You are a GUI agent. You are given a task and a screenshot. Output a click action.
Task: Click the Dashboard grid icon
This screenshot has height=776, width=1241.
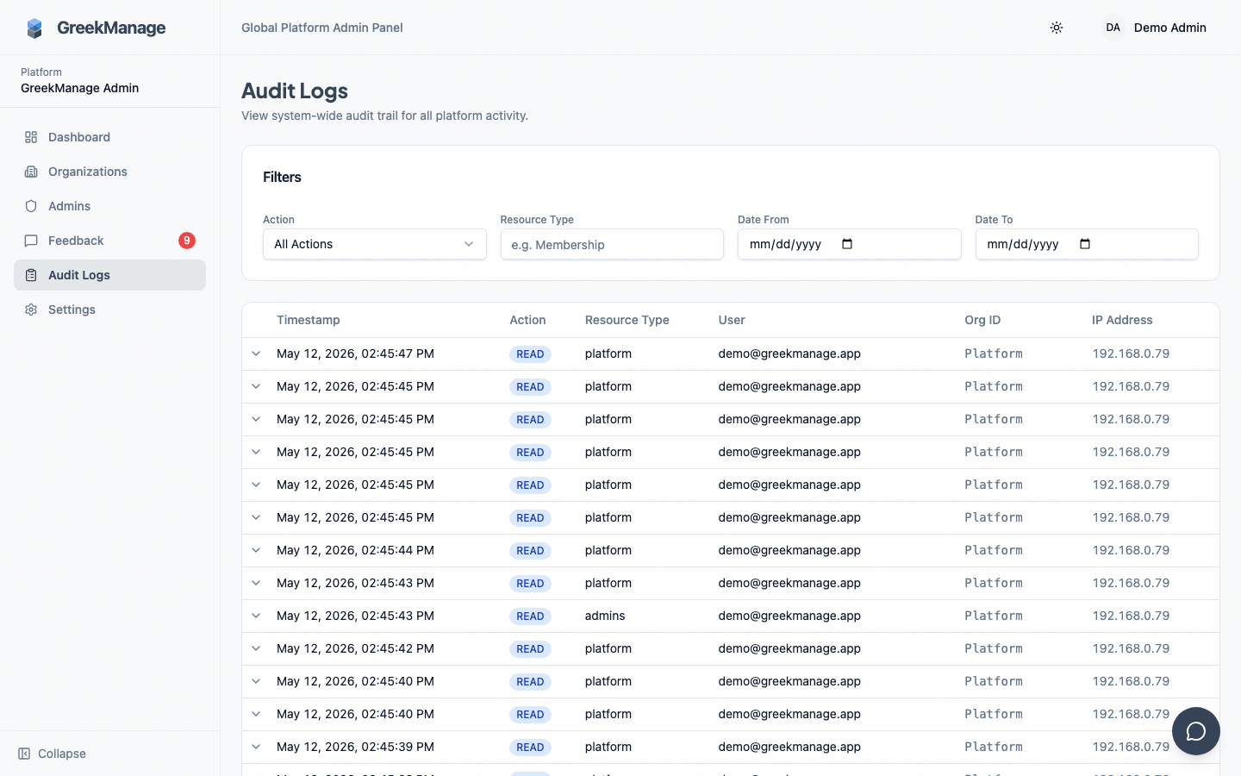[31, 137]
